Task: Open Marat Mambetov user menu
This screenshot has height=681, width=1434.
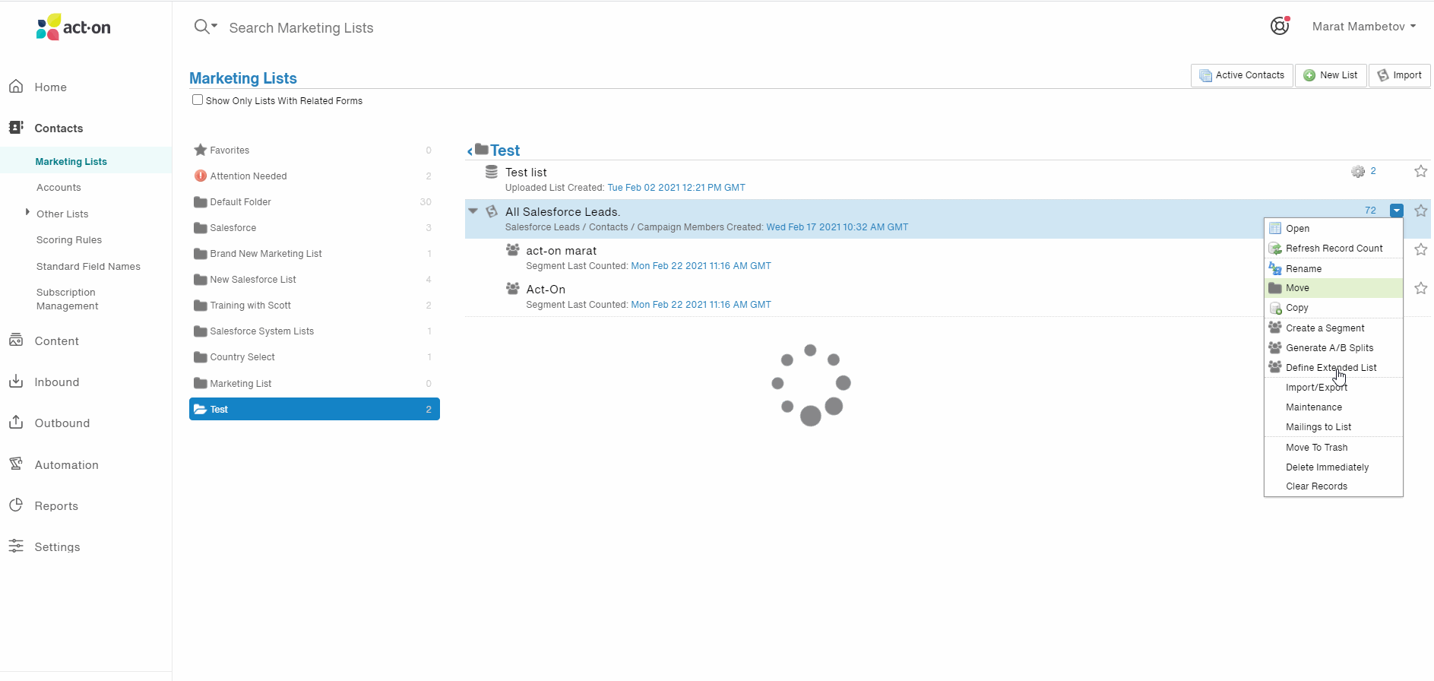Action: (1364, 27)
